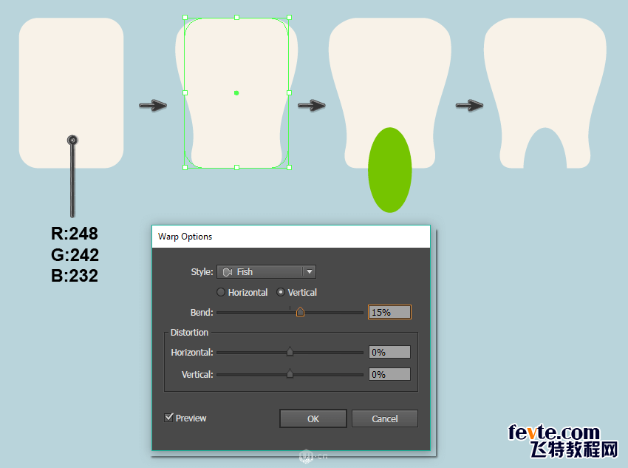
Task: Open the Style dropdown showing Fish
Action: (x=266, y=271)
